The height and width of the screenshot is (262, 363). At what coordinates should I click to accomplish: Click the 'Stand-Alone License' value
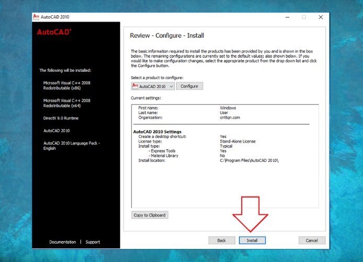(x=238, y=141)
